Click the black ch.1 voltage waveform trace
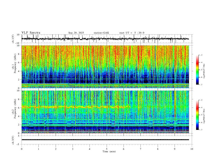Image resolution: width=216 pixels, height=167 pixels. 105,39
